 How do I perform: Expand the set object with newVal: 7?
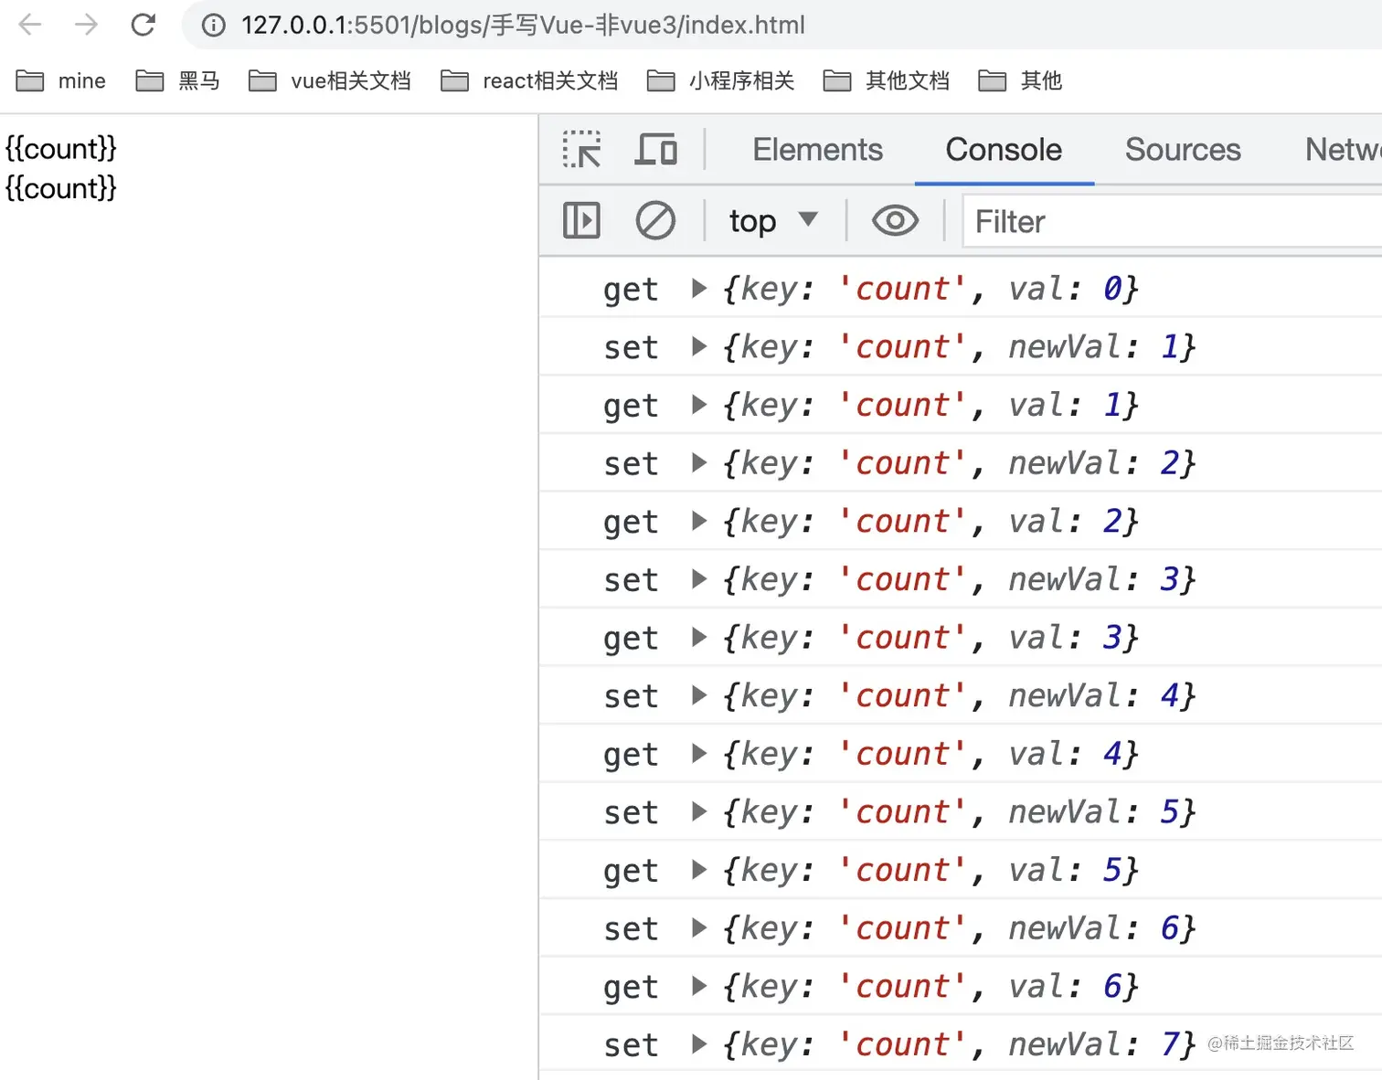(x=699, y=1044)
